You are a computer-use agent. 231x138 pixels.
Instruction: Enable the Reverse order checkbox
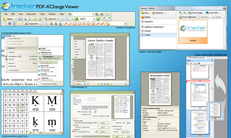tap(83, 114)
